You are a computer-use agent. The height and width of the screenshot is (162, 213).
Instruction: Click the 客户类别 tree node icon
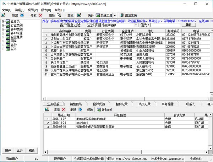7,29
